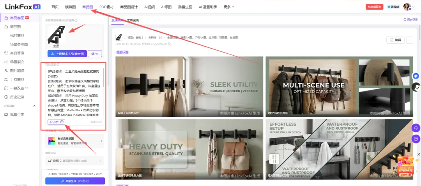Go to 首页 in top navigation

point(55,7)
